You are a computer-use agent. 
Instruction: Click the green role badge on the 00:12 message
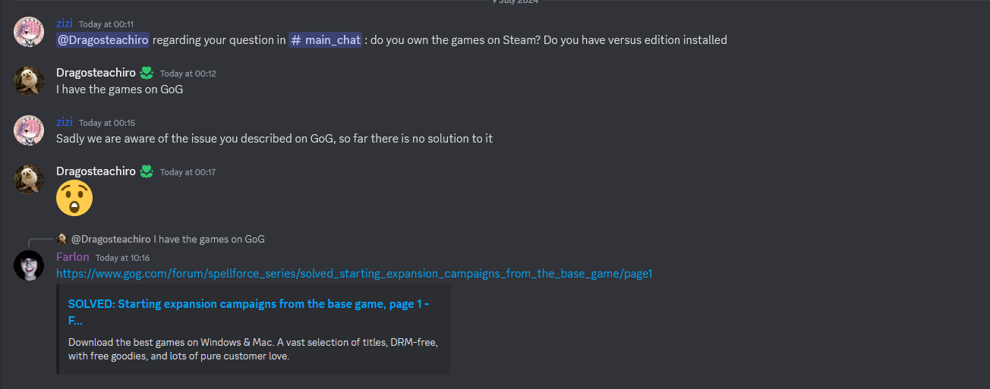[147, 74]
